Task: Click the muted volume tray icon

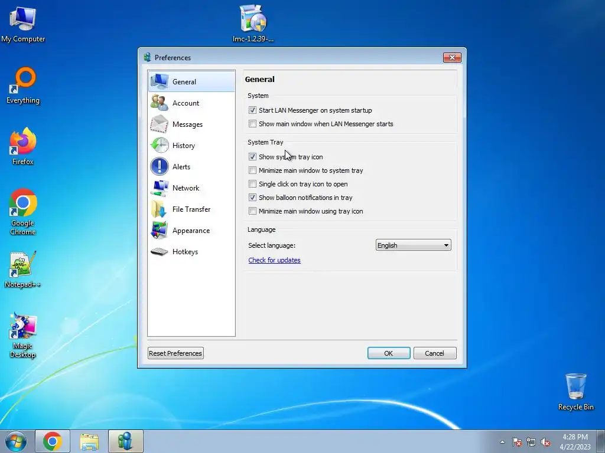Action: pos(545,442)
